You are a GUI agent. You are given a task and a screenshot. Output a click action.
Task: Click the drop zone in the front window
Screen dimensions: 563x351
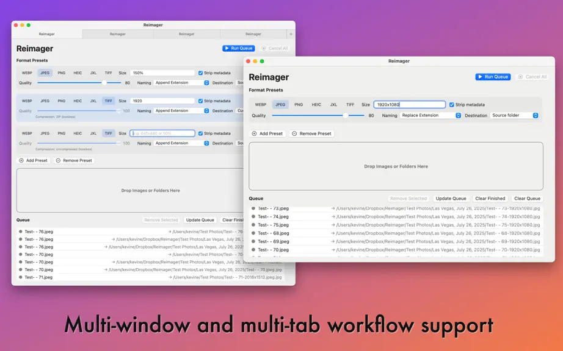[396, 166]
